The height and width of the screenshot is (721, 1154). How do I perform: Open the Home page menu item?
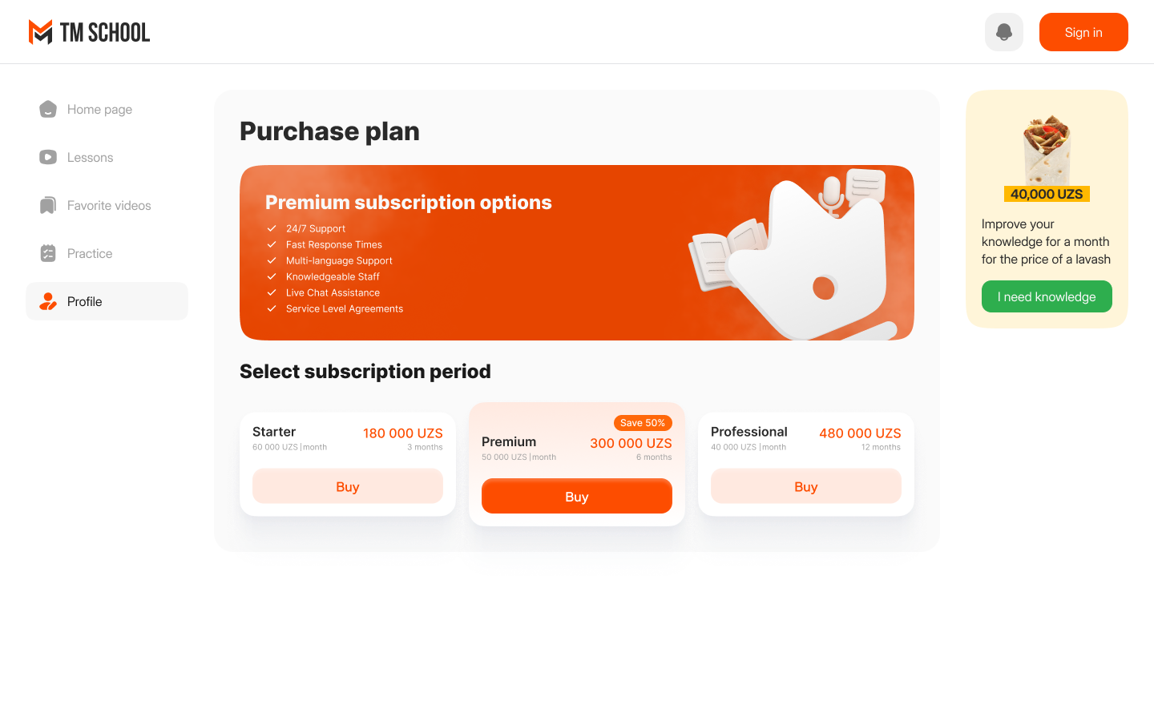click(x=100, y=109)
